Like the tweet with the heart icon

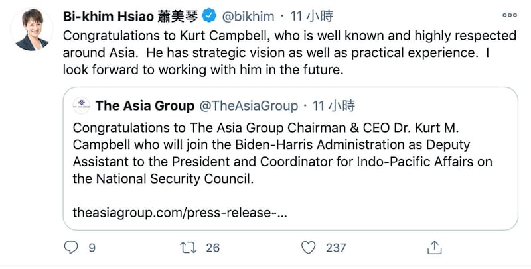point(308,247)
